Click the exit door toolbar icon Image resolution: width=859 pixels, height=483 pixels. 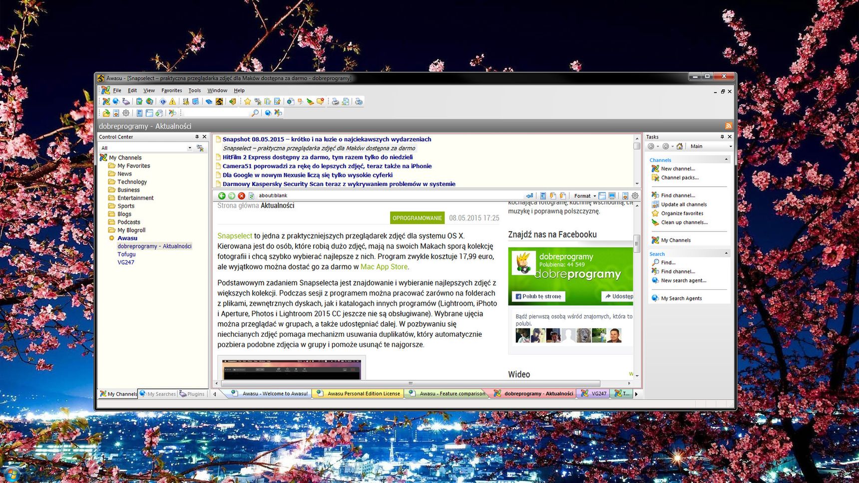click(x=233, y=101)
